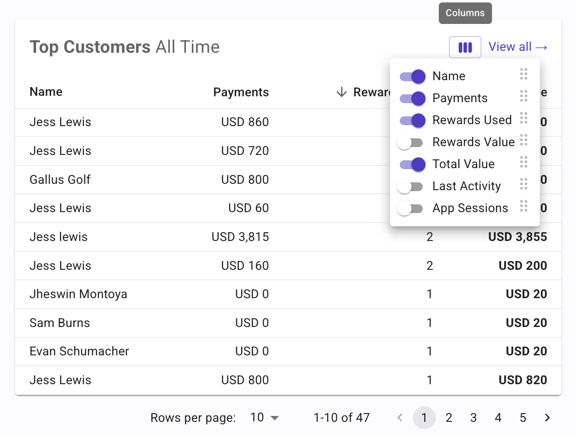The width and height of the screenshot is (575, 436).
Task: Open the Rows per page dropdown
Action: [264, 418]
